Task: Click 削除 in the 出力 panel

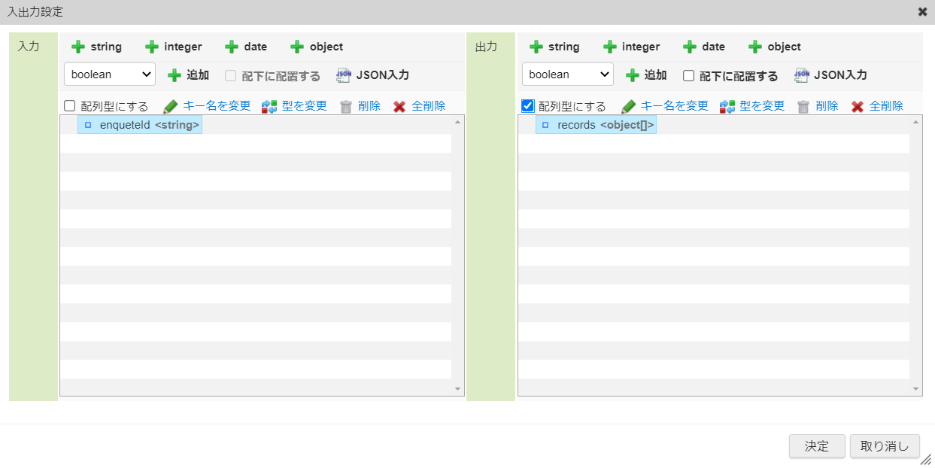Action: coord(818,106)
